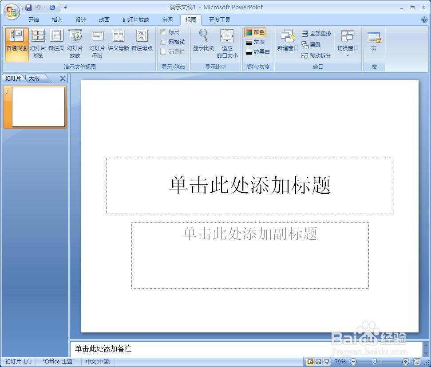
Task: Click status bar Slide Show icon
Action: pyautogui.click(x=327, y=362)
